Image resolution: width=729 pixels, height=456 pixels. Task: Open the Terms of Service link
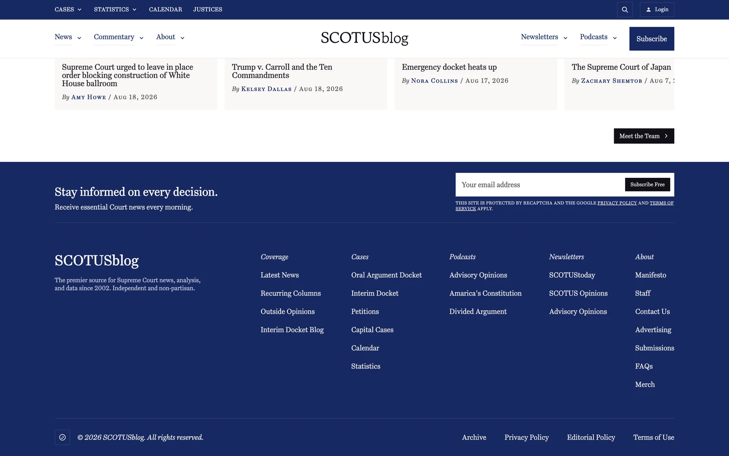662,203
